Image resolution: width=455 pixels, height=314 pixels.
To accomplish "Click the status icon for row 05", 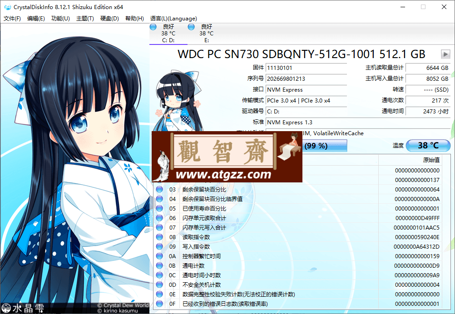I will point(159,208).
